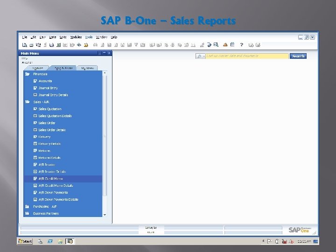Switch to the My Menu tab
Screen dimensions: 336x252
pyautogui.click(x=87, y=68)
